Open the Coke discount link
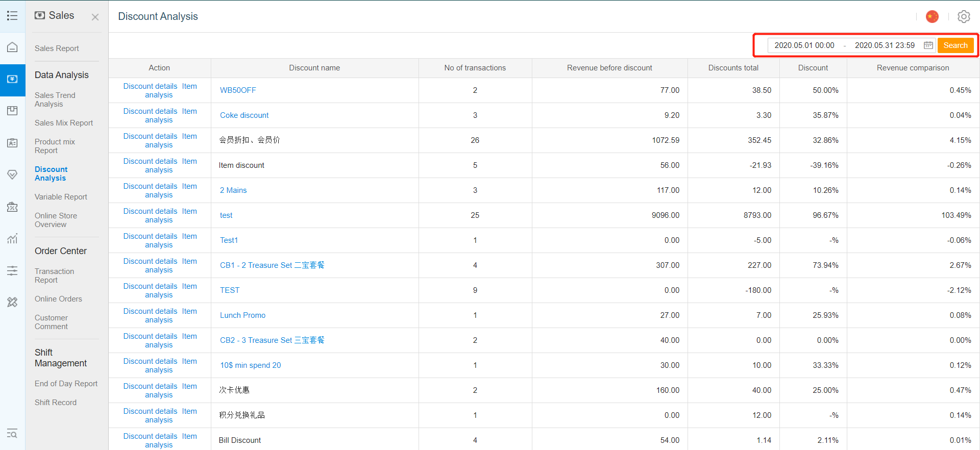 click(x=244, y=115)
